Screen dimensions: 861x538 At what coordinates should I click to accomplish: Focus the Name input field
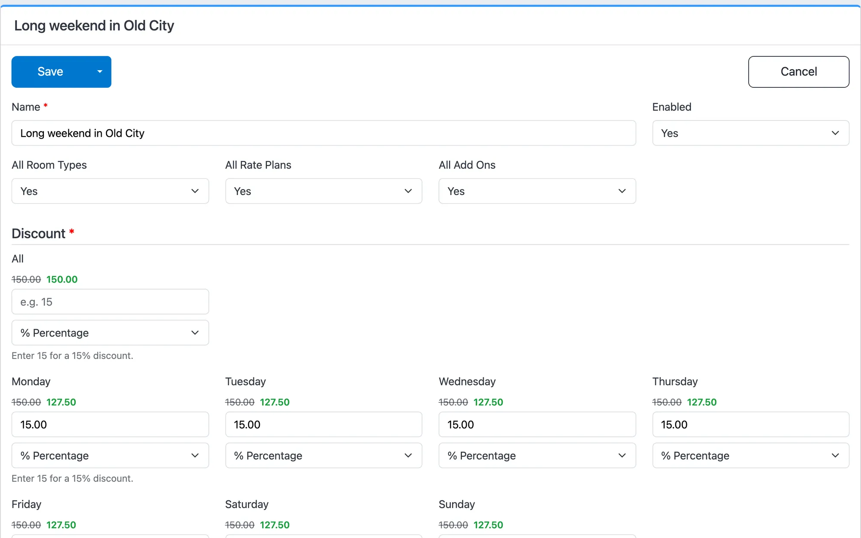point(324,133)
